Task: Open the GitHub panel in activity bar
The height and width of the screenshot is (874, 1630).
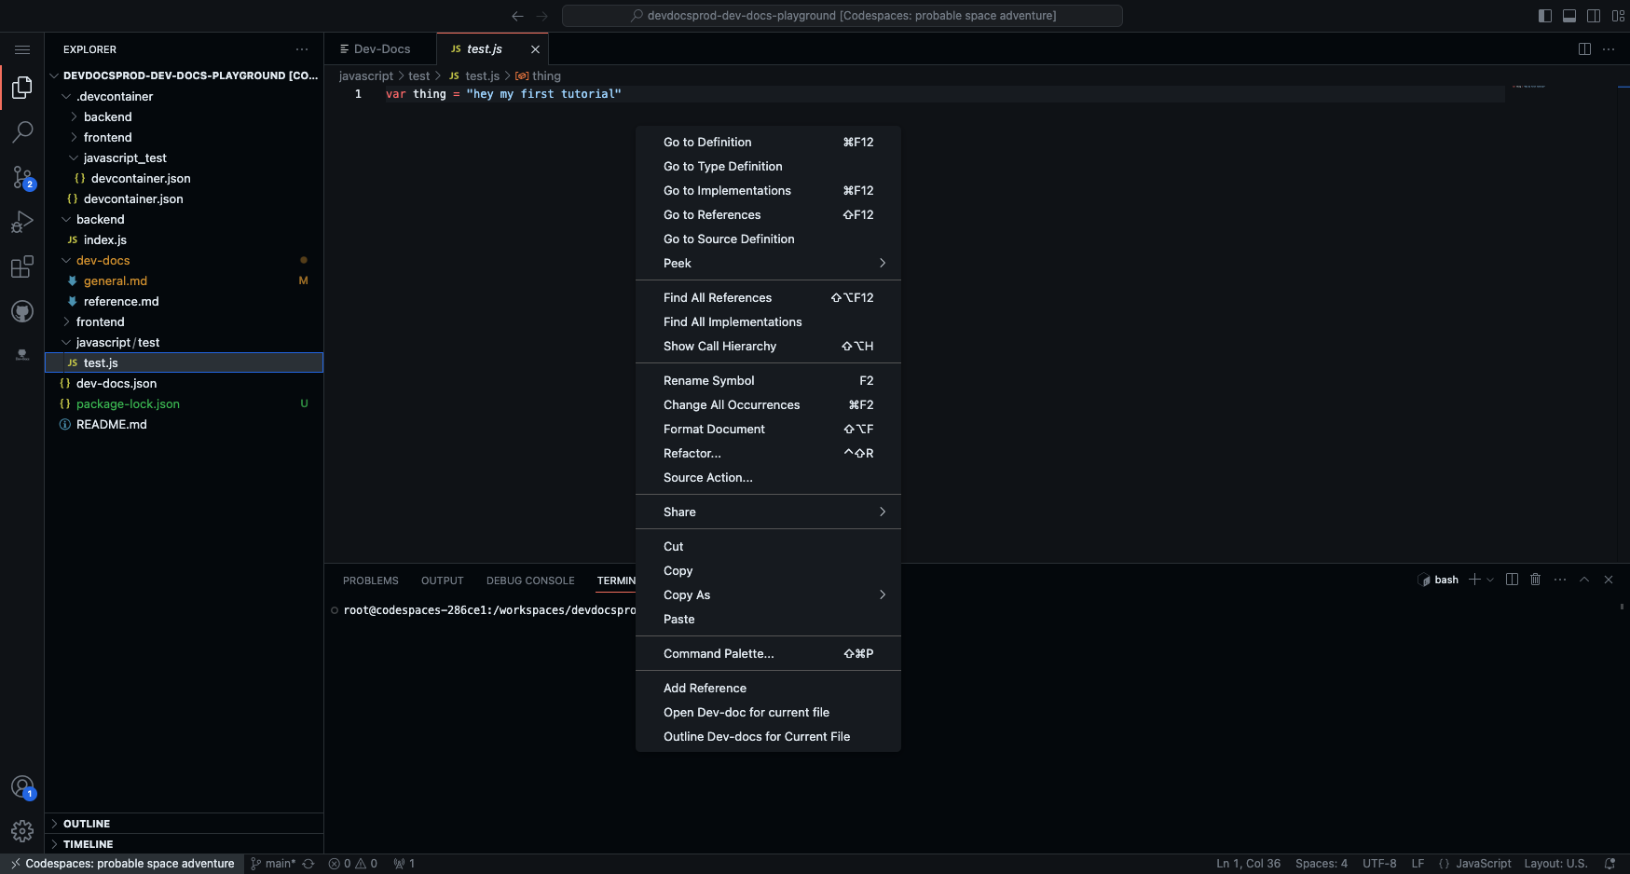Action: [22, 311]
